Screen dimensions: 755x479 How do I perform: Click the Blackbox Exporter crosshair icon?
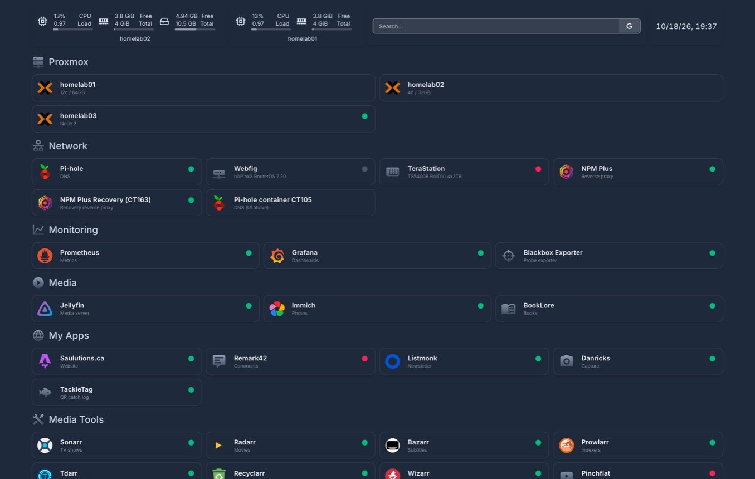click(509, 256)
